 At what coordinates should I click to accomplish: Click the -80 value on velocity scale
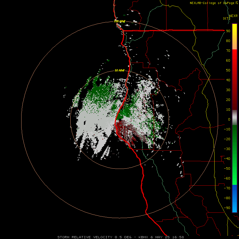pos(227,198)
